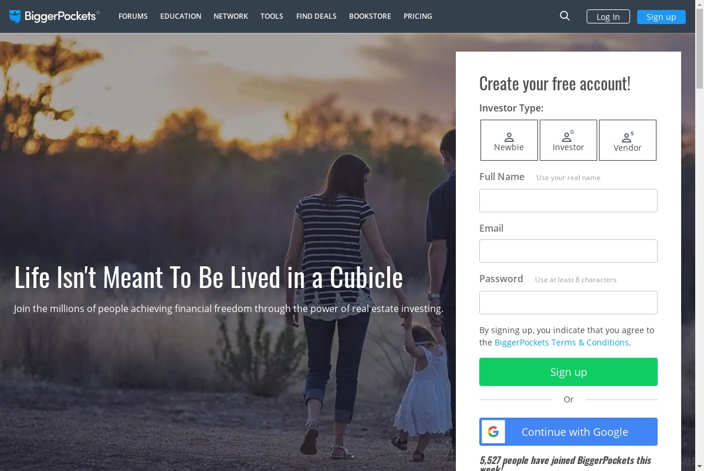Click the Newbie person icon
The image size is (704, 471).
(x=509, y=137)
